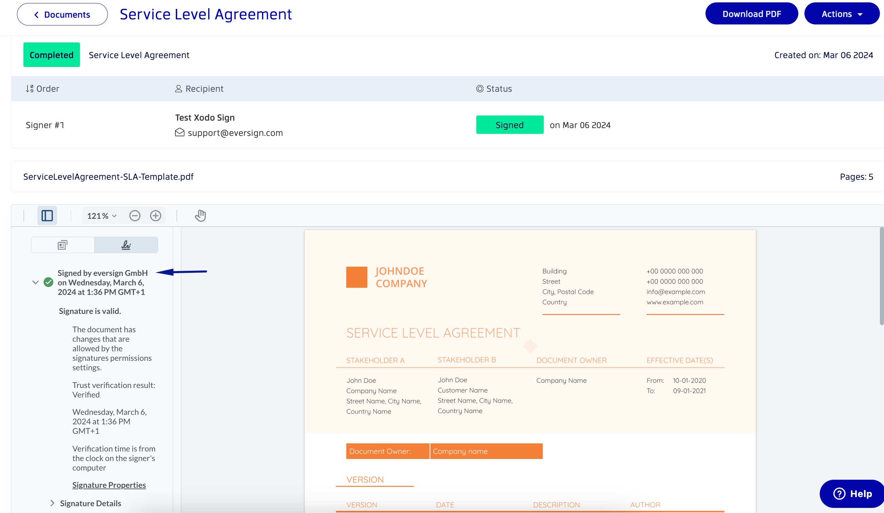Open the 121% zoom level dropdown

click(101, 216)
